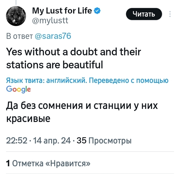This screenshot has height=174, width=180.
Task: Open the @saras76 mention link
Action: tap(53, 36)
